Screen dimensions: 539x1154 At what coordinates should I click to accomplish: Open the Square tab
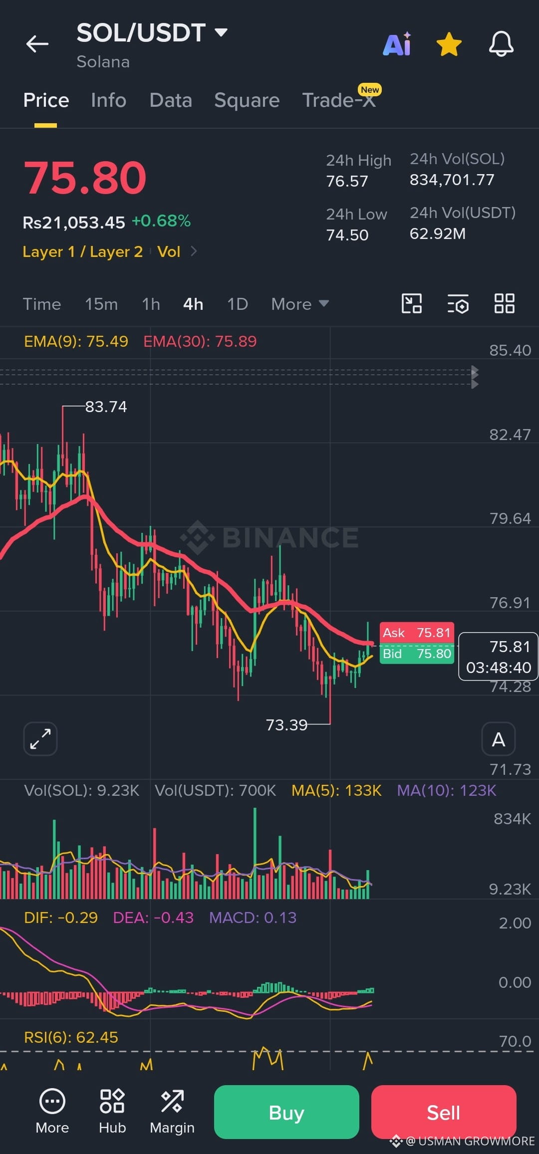coord(247,100)
